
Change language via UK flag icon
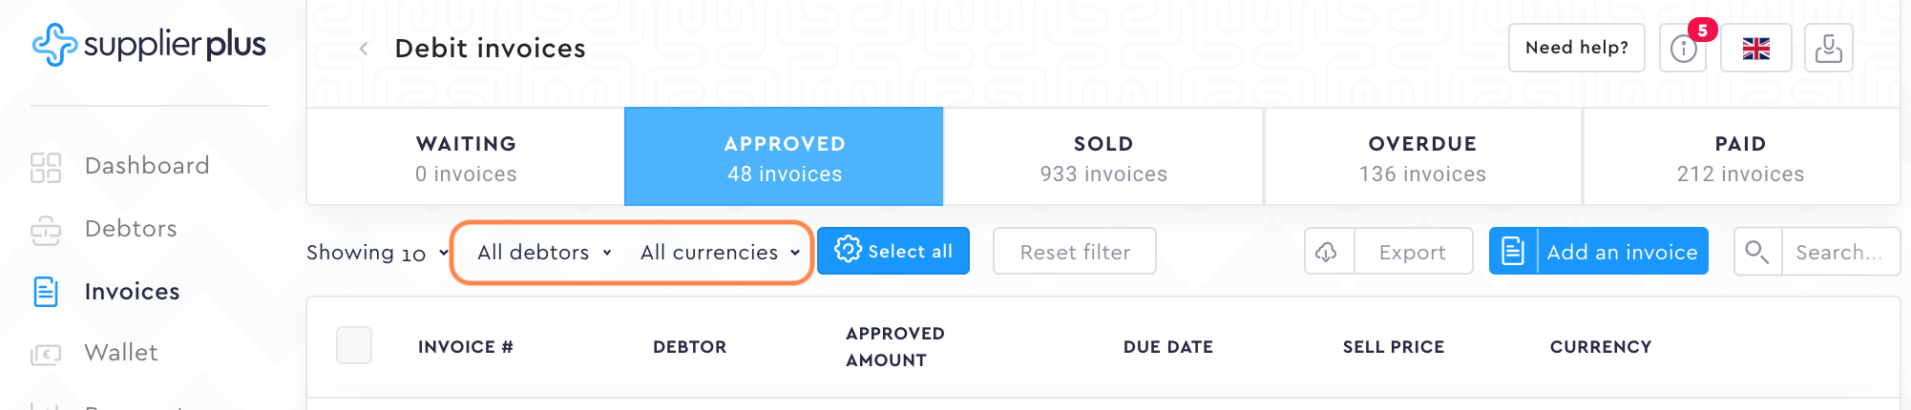1755,49
